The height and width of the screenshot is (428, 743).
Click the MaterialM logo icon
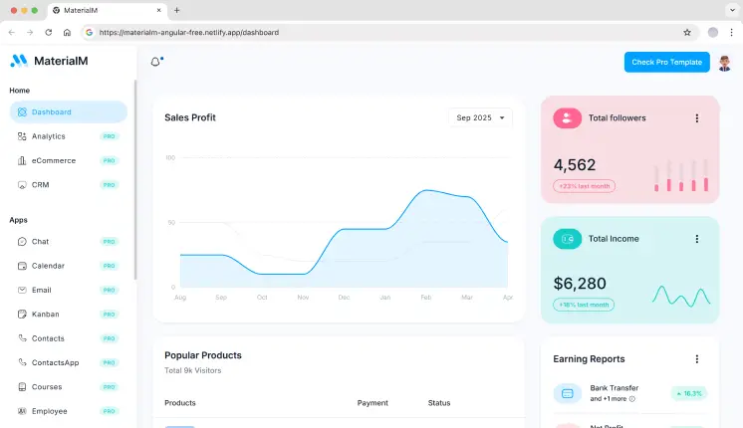click(19, 61)
